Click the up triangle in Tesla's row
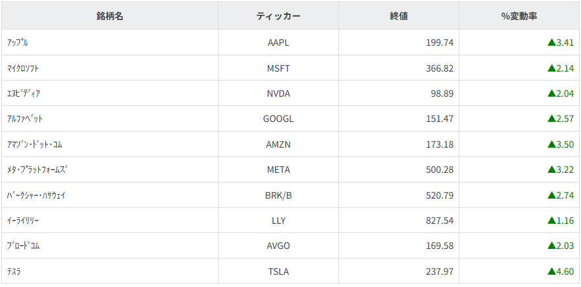This screenshot has width=581, height=287. click(x=552, y=272)
